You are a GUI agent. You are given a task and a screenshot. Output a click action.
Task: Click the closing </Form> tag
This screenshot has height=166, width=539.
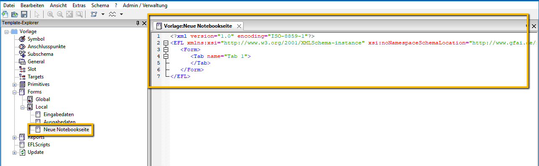pyautogui.click(x=192, y=70)
